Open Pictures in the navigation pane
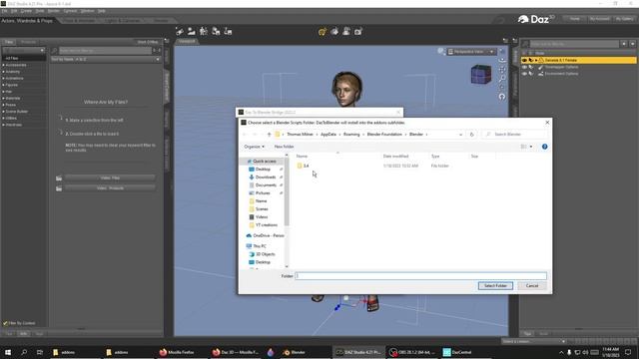The image size is (639, 359). click(x=263, y=192)
